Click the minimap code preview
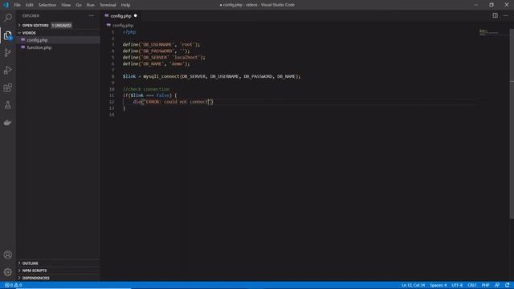The height and width of the screenshot is (289, 514). tap(489, 32)
